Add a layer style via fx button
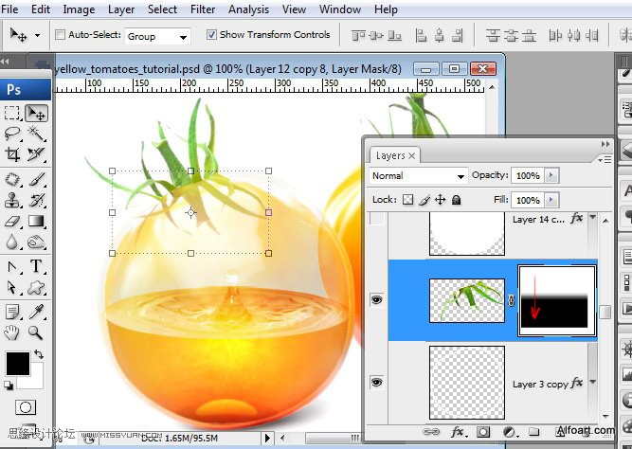The image size is (632, 449). [458, 432]
